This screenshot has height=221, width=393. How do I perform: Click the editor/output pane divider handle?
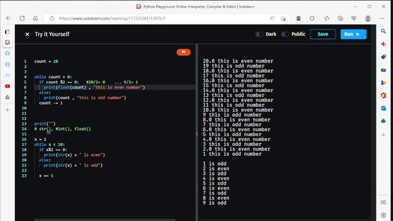(196, 134)
